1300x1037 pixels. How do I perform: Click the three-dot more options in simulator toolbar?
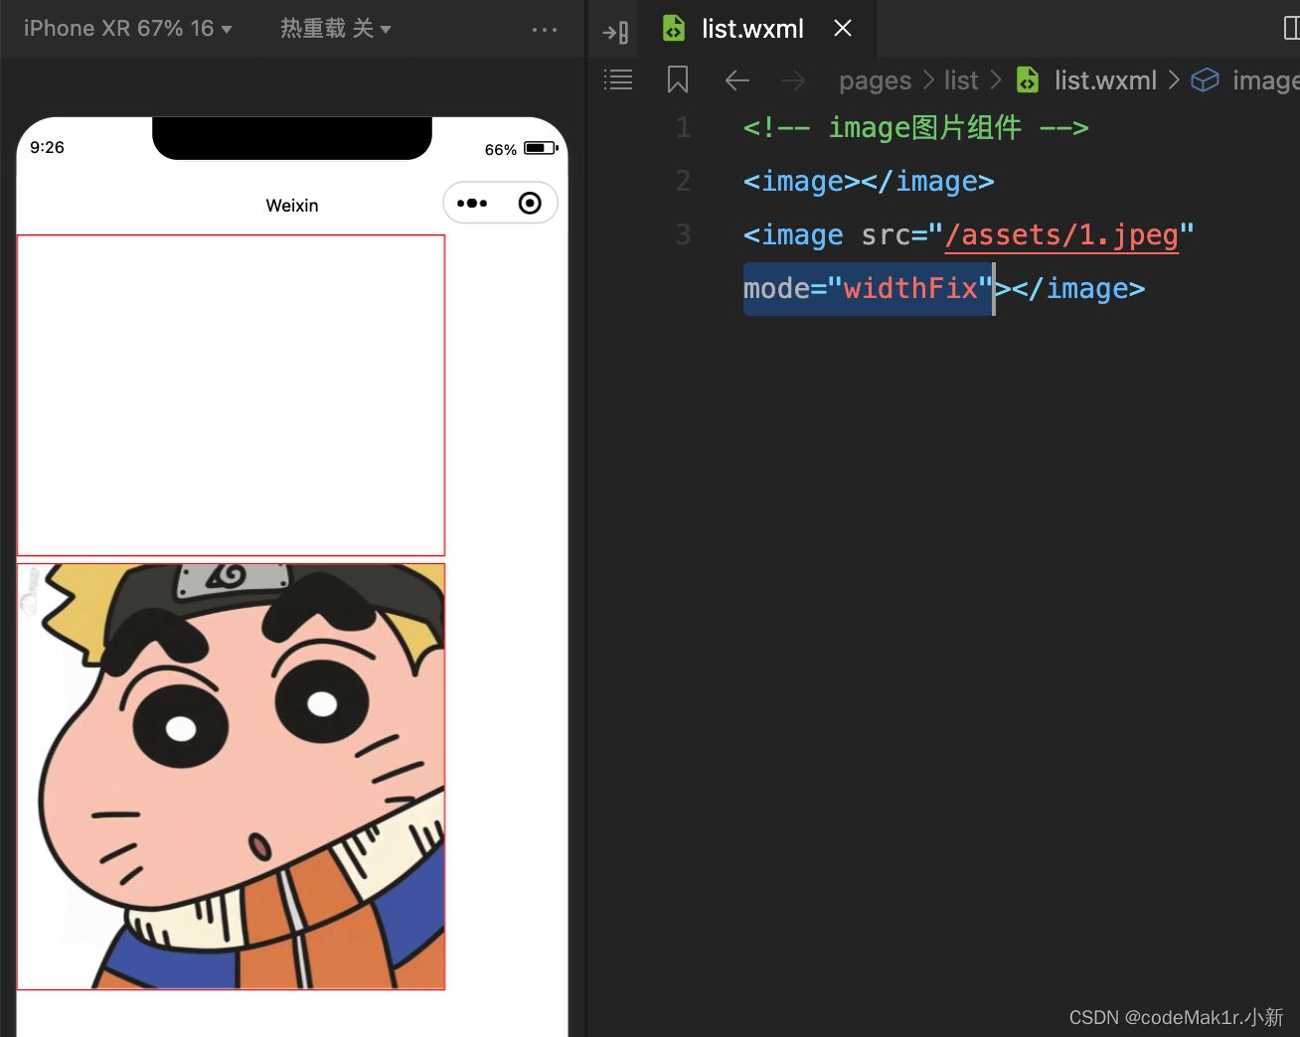tap(544, 30)
